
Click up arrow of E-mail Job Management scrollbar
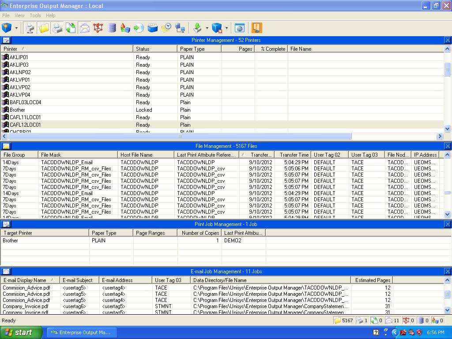[448, 280]
